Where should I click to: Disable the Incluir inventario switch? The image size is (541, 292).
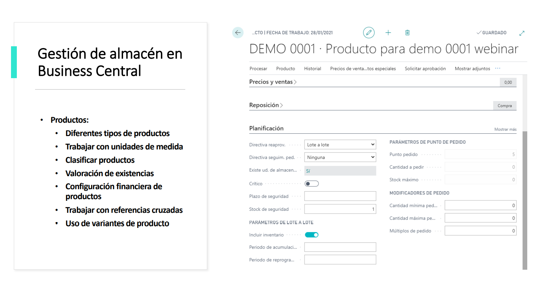pyautogui.click(x=312, y=235)
